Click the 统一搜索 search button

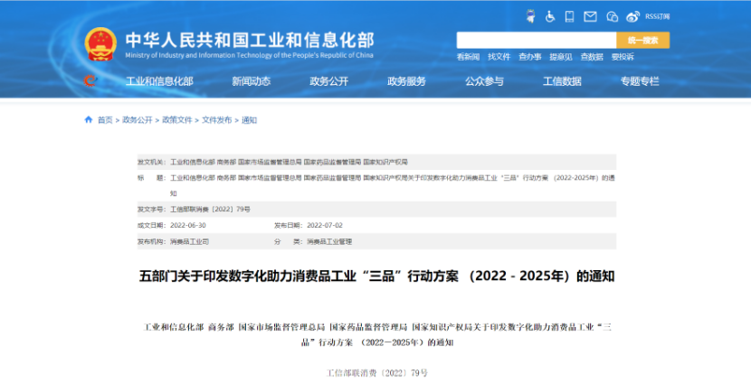642,40
